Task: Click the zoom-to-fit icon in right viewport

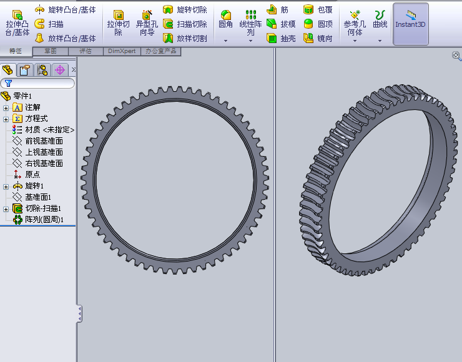Action: click(456, 56)
